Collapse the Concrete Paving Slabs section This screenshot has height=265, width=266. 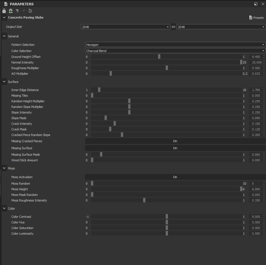coord(4,17)
